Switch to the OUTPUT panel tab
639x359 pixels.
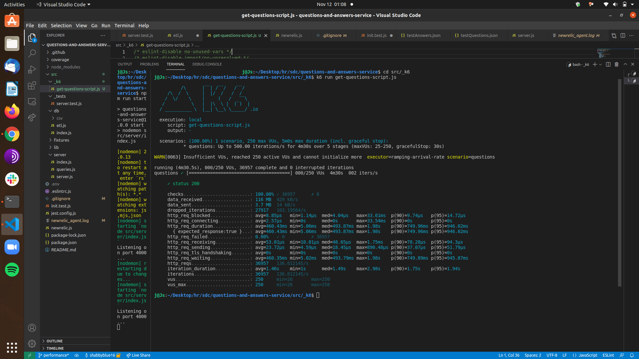coord(125,64)
